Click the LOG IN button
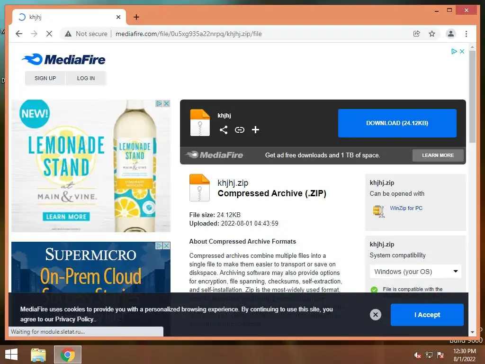 pyautogui.click(x=86, y=78)
